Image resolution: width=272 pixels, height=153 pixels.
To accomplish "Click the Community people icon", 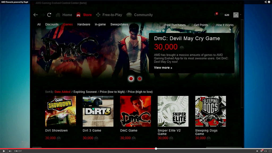I will coord(129,15).
